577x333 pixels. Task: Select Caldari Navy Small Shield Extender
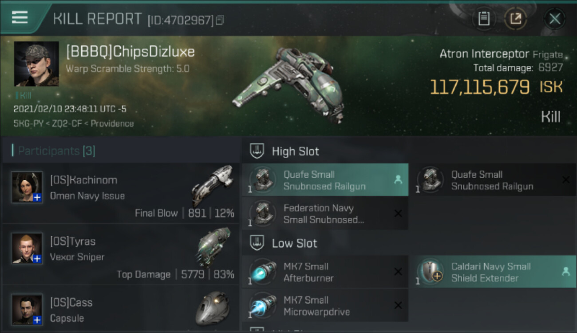pos(493,272)
